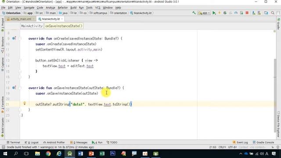Close the MainActivity.kt tab

62,19
